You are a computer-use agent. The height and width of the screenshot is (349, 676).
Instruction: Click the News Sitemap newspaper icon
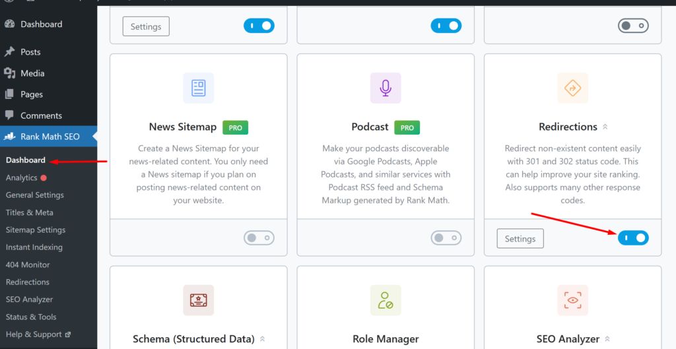[x=198, y=88]
